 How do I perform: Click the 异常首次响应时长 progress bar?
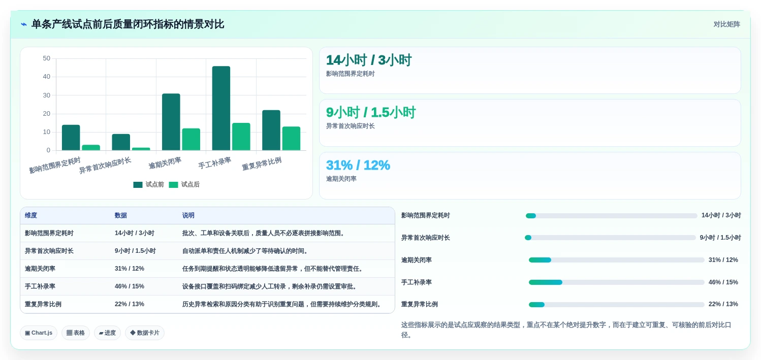610,238
